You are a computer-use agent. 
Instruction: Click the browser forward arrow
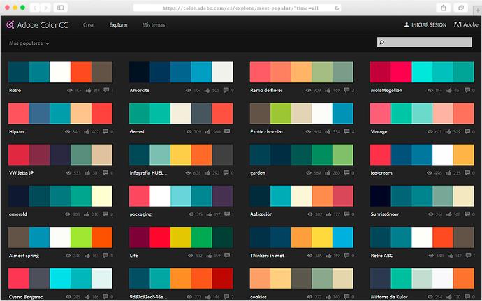(45, 8)
